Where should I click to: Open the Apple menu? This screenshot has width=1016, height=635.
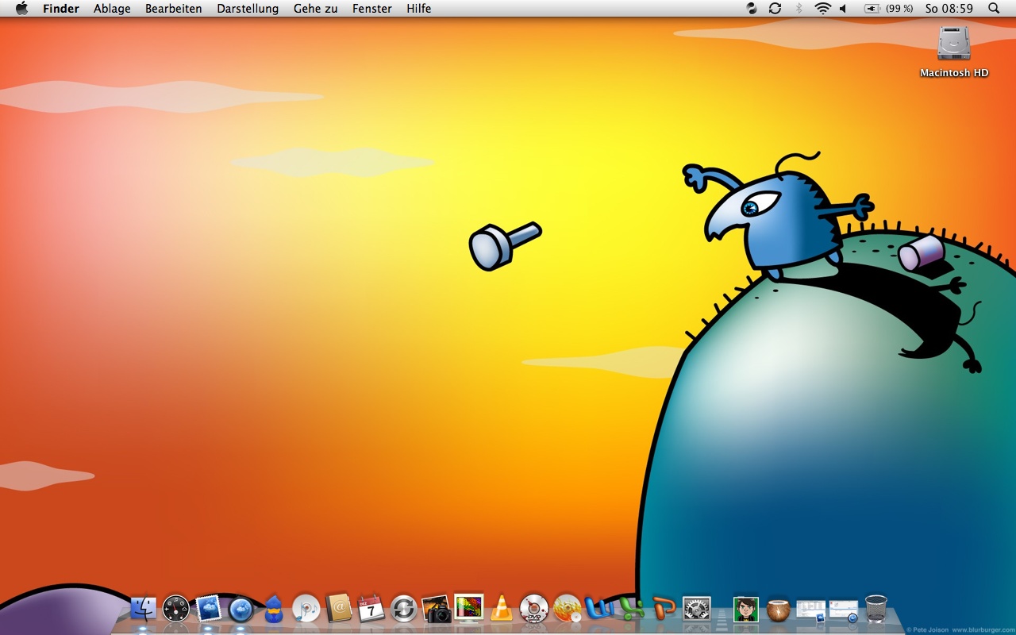click(x=21, y=8)
